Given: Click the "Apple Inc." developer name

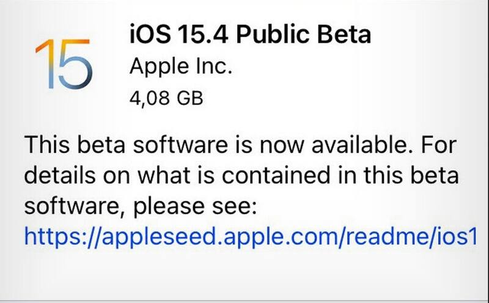Looking at the screenshot, I should [x=181, y=67].
